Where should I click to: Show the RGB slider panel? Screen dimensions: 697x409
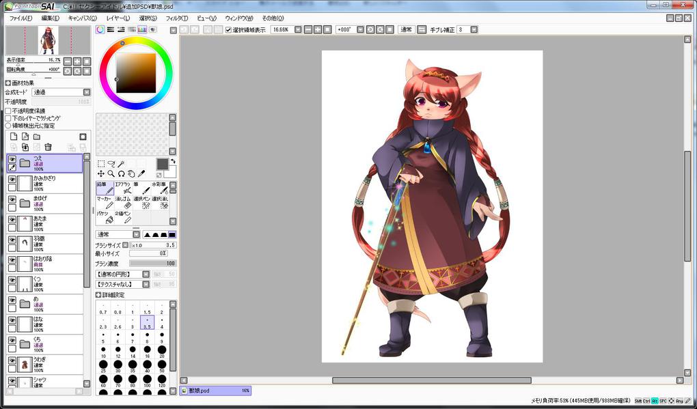coord(111,30)
